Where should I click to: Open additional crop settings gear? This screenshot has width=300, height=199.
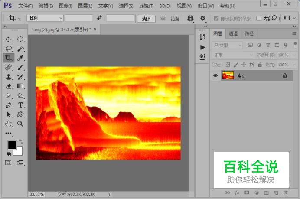[x=203, y=19]
